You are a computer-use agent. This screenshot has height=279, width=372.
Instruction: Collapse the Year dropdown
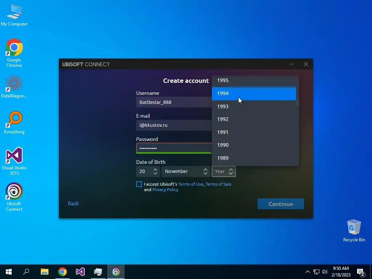[224, 171]
